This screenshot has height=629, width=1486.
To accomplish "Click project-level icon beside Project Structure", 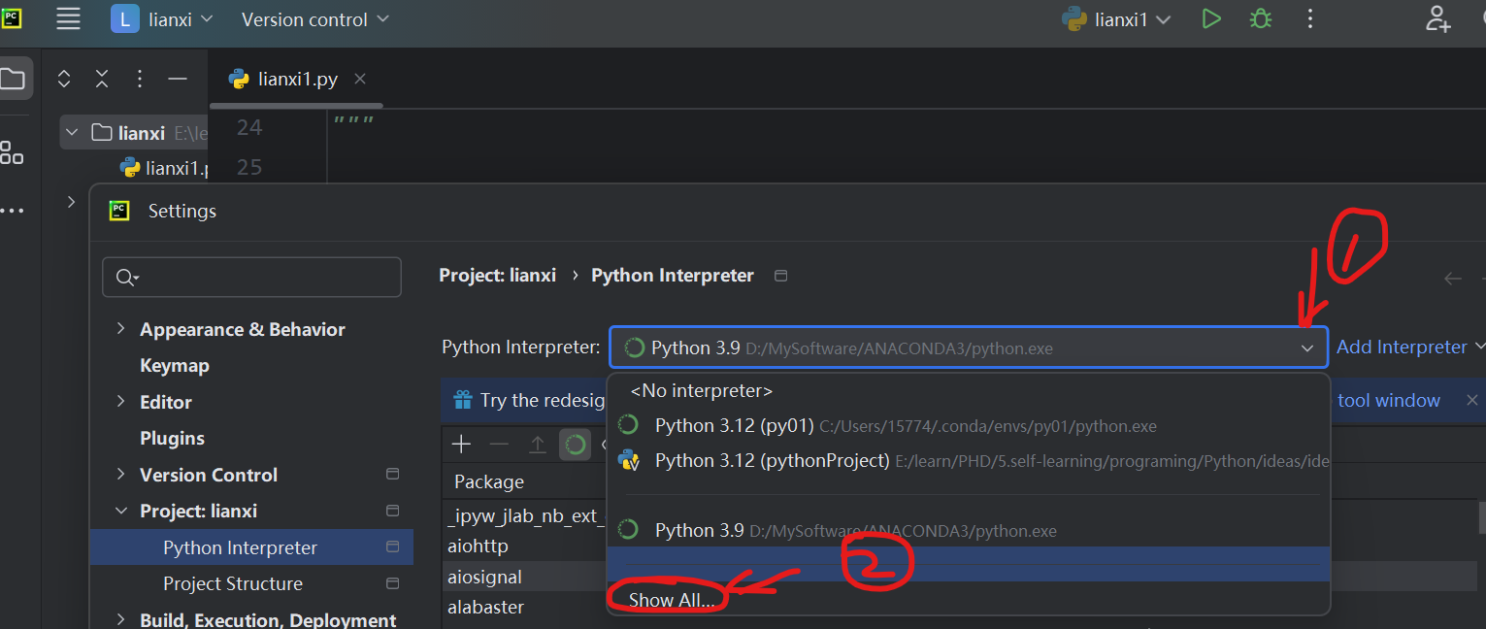I will point(392,584).
